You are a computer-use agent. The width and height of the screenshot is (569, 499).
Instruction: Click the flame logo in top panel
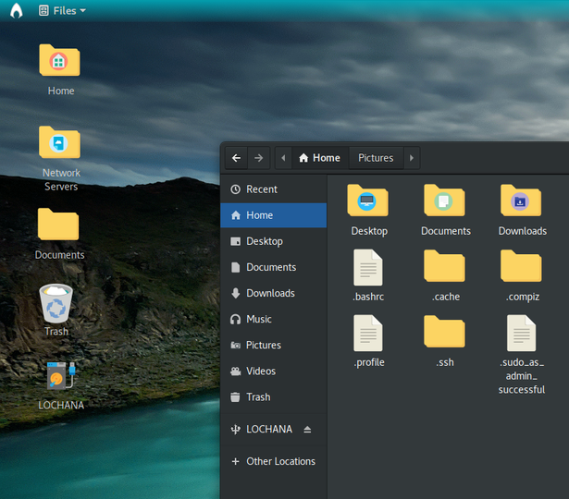[x=17, y=10]
